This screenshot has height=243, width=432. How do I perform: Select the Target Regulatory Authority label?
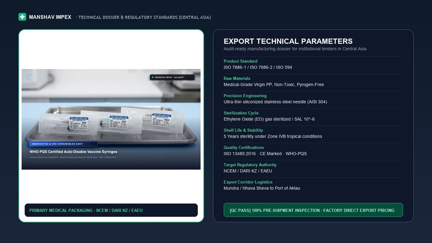pyautogui.click(x=250, y=165)
